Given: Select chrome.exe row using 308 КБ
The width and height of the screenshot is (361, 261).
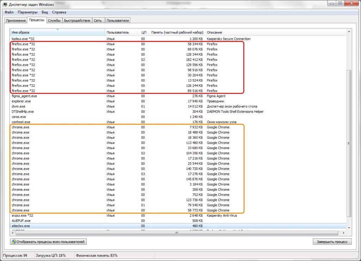Looking at the screenshot, I should click(x=178, y=190).
